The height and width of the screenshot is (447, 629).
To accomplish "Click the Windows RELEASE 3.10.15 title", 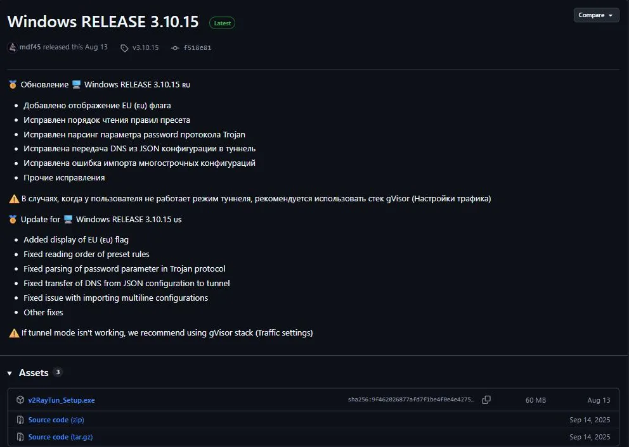I will pos(103,22).
